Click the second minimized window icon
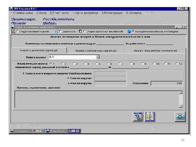Viewport: 196px width, 147px height. (48, 131)
